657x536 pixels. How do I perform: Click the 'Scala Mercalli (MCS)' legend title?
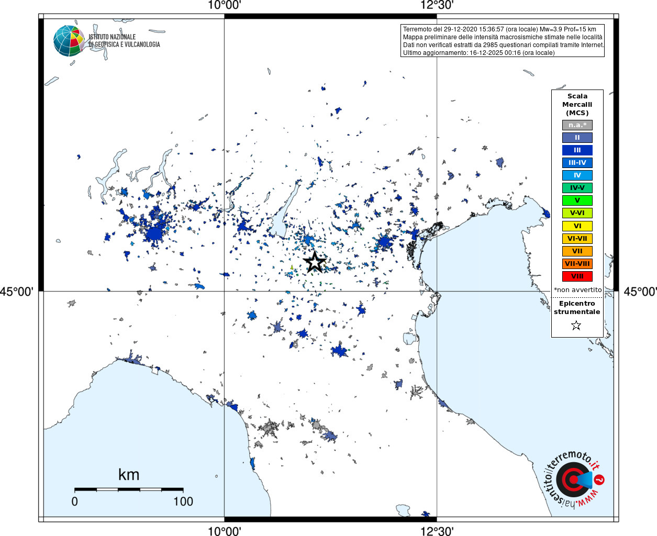(x=577, y=105)
